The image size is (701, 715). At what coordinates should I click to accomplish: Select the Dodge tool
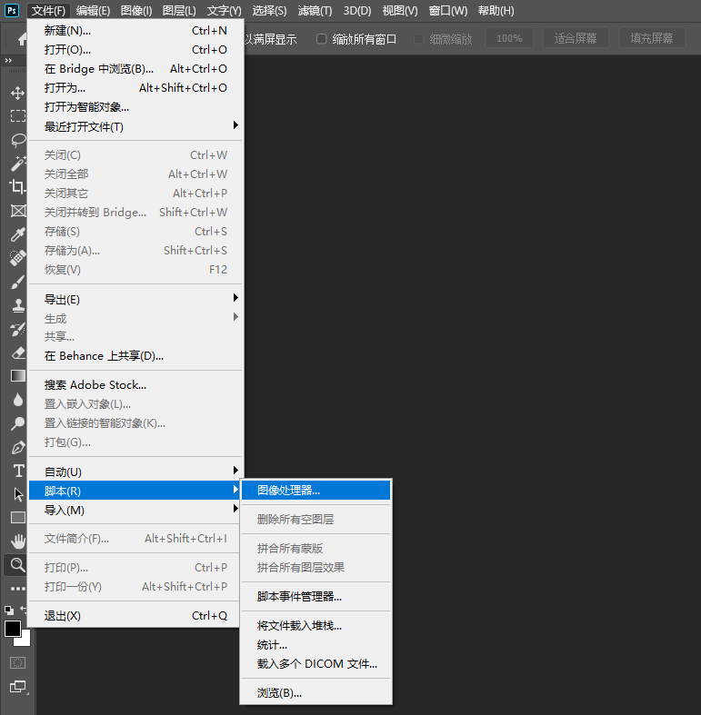point(17,423)
